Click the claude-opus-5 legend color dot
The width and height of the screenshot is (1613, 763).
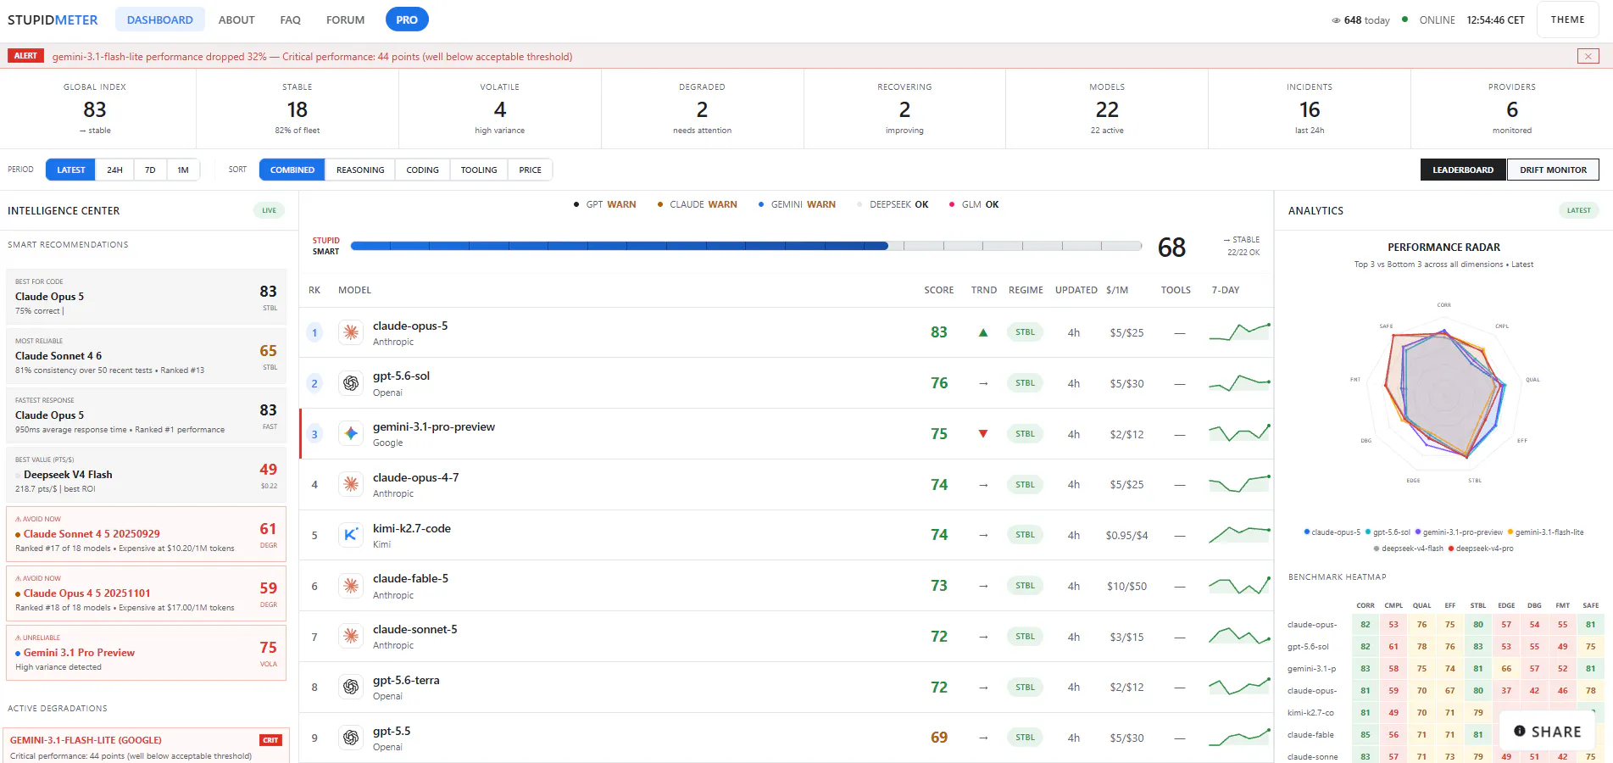pyautogui.click(x=1307, y=532)
